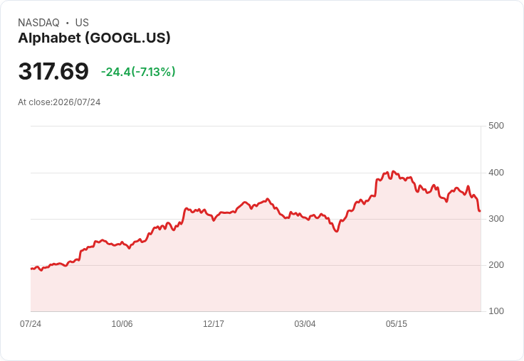Select the 12/17 date axis label
Image resolution: width=524 pixels, height=361 pixels.
pos(214,324)
